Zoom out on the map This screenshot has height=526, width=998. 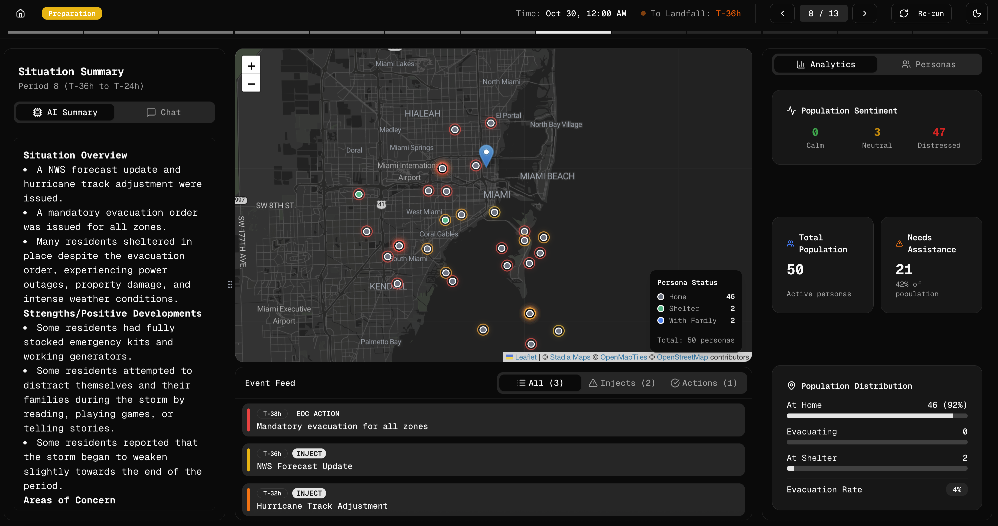point(251,84)
